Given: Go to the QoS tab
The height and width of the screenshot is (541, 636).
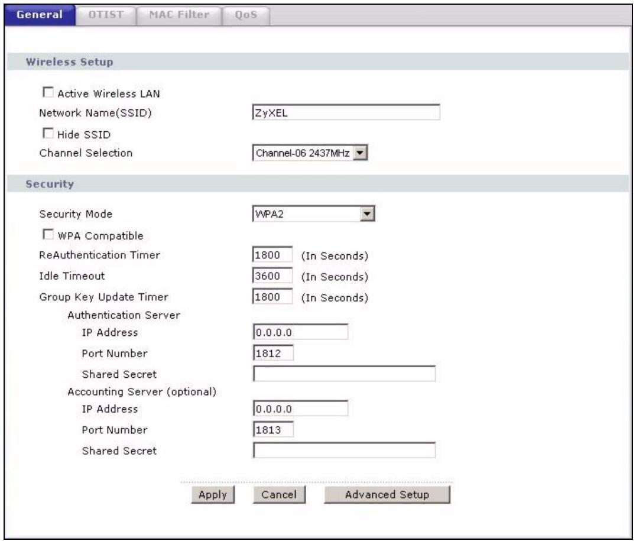Looking at the screenshot, I should point(244,15).
